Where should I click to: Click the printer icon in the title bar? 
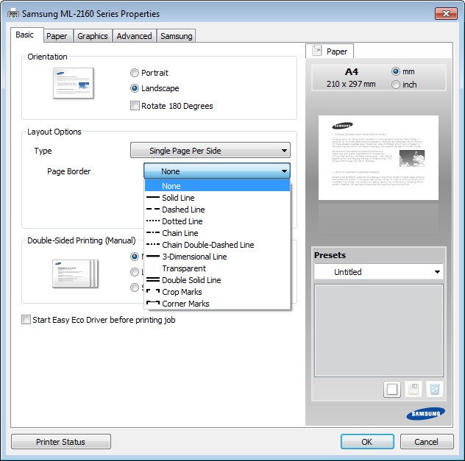13,14
